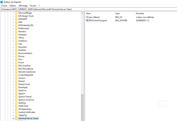Viewport: 177px width, 121px height.
Task: Select the Osk folder icon
Action: 16,44
